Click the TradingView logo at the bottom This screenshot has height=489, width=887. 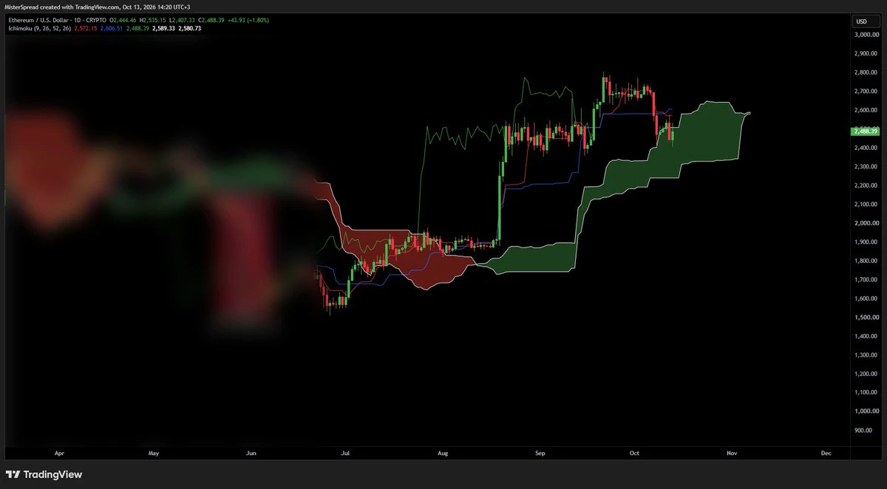(44, 474)
